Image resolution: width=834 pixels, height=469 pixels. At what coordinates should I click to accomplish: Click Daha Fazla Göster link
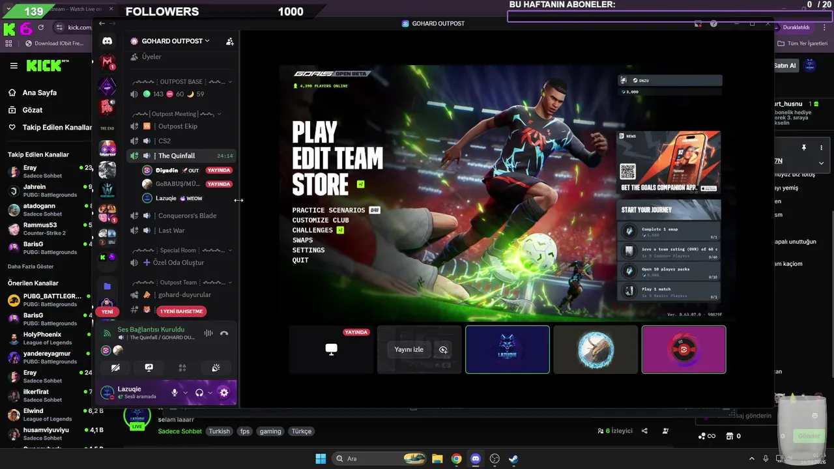click(x=31, y=266)
